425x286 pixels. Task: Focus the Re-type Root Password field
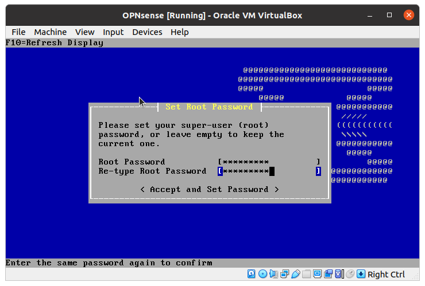point(269,171)
